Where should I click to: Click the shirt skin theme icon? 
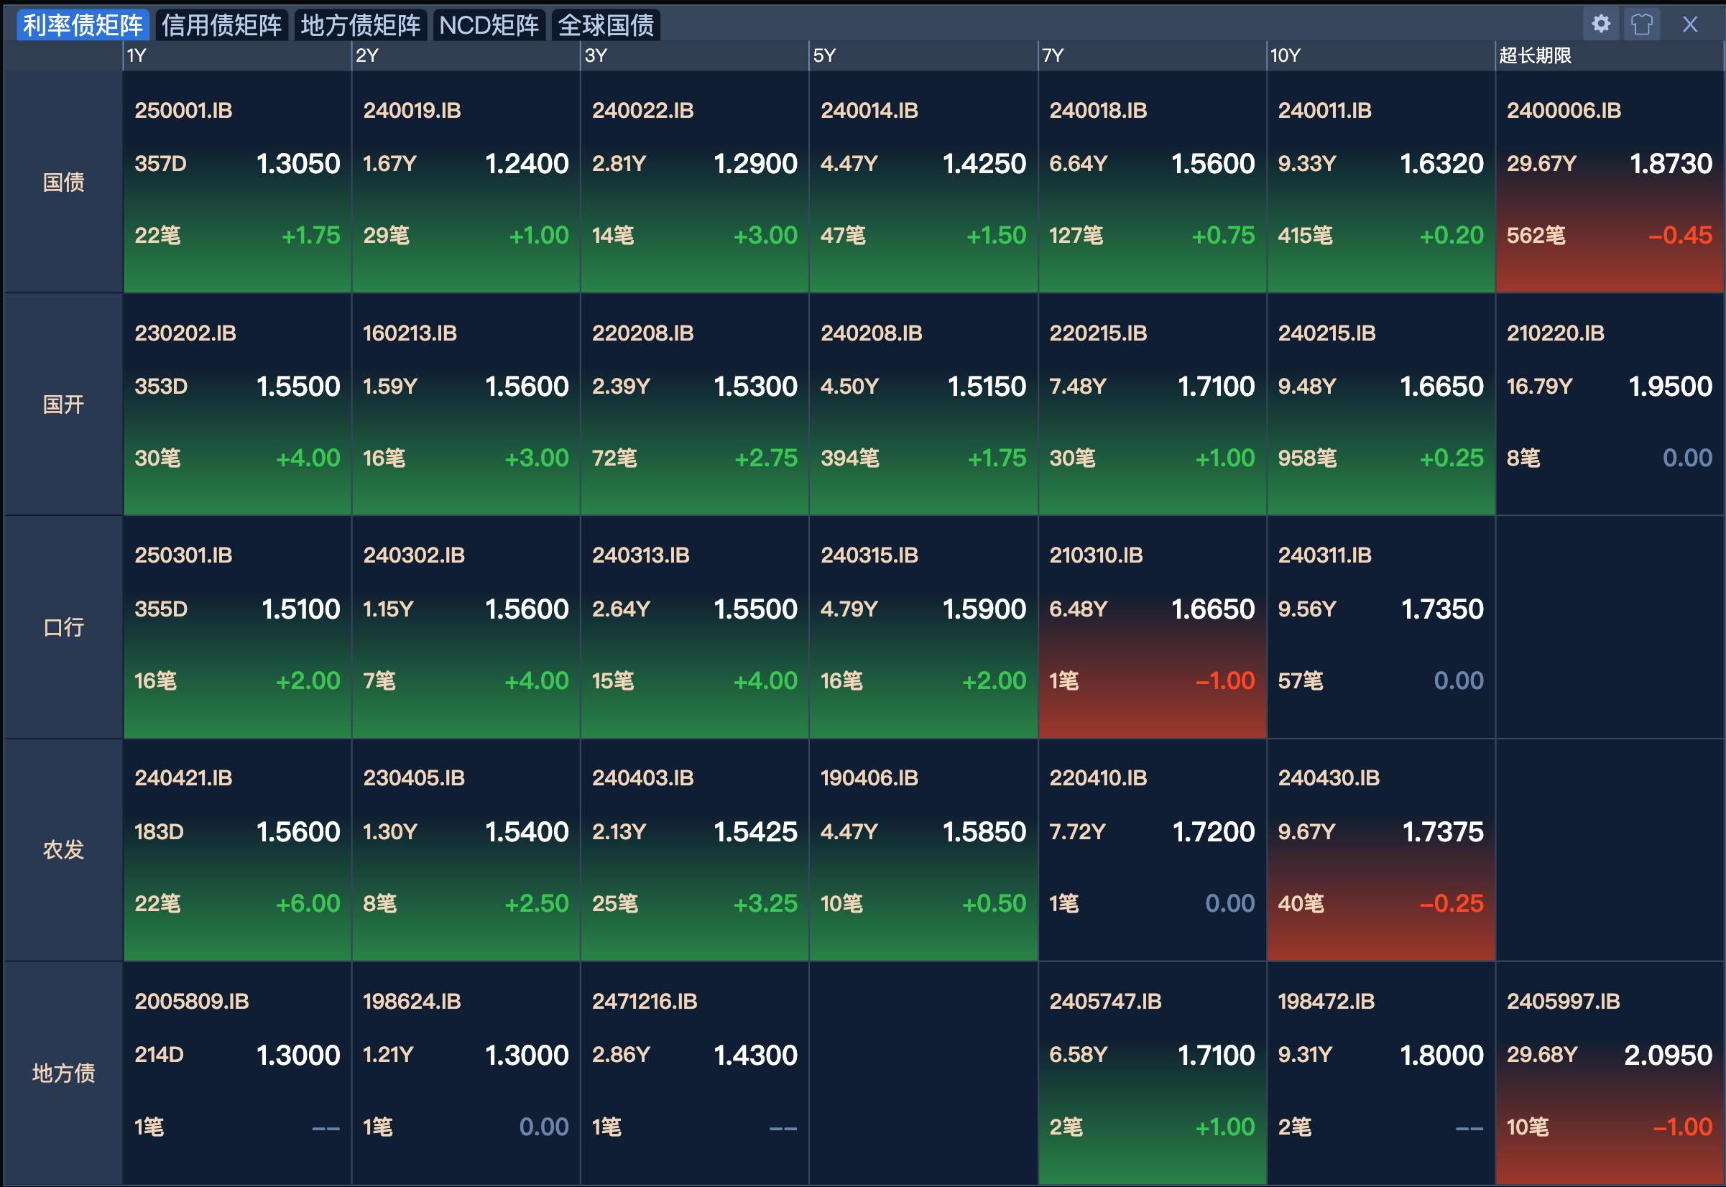pos(1641,24)
